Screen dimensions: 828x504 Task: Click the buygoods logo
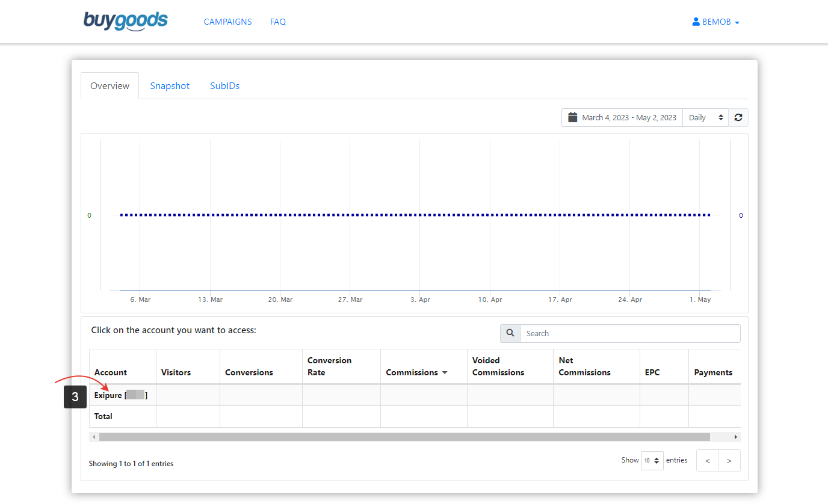point(125,21)
